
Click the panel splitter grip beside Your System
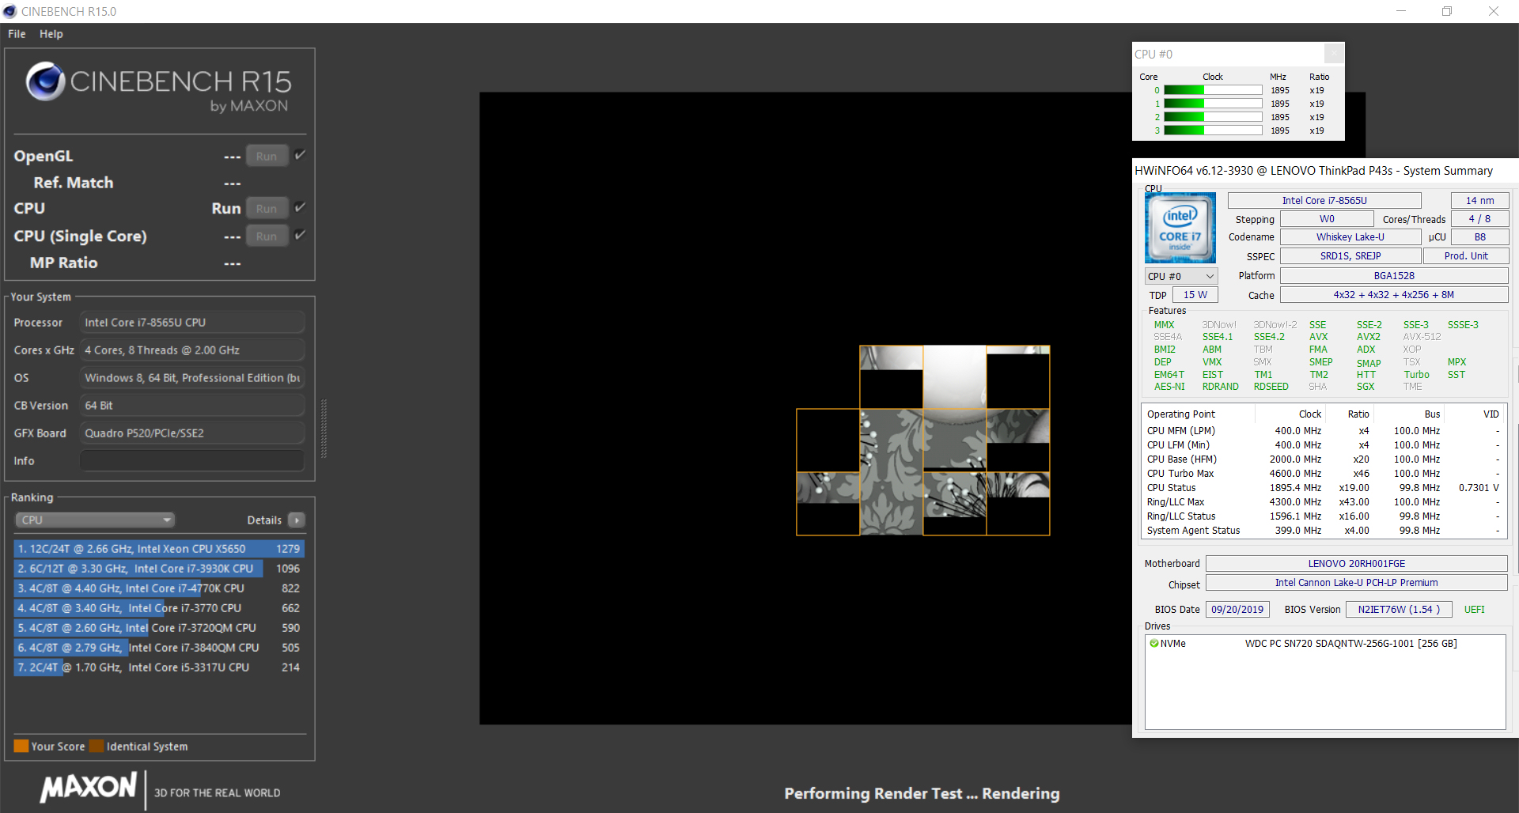(x=323, y=429)
